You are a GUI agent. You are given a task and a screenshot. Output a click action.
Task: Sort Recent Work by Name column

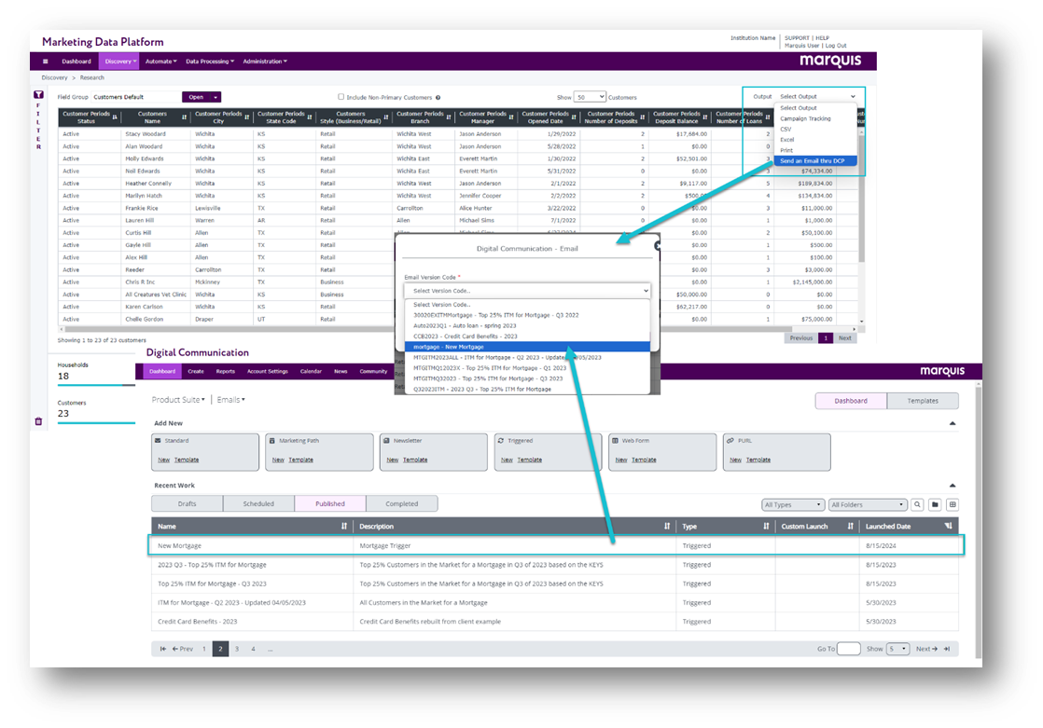tap(344, 526)
